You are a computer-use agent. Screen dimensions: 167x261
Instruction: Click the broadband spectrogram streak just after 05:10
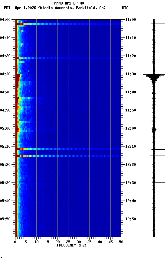click(x=68, y=149)
